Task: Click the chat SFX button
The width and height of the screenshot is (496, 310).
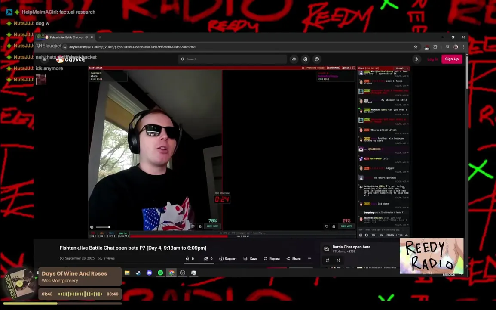Action: pyautogui.click(x=381, y=235)
